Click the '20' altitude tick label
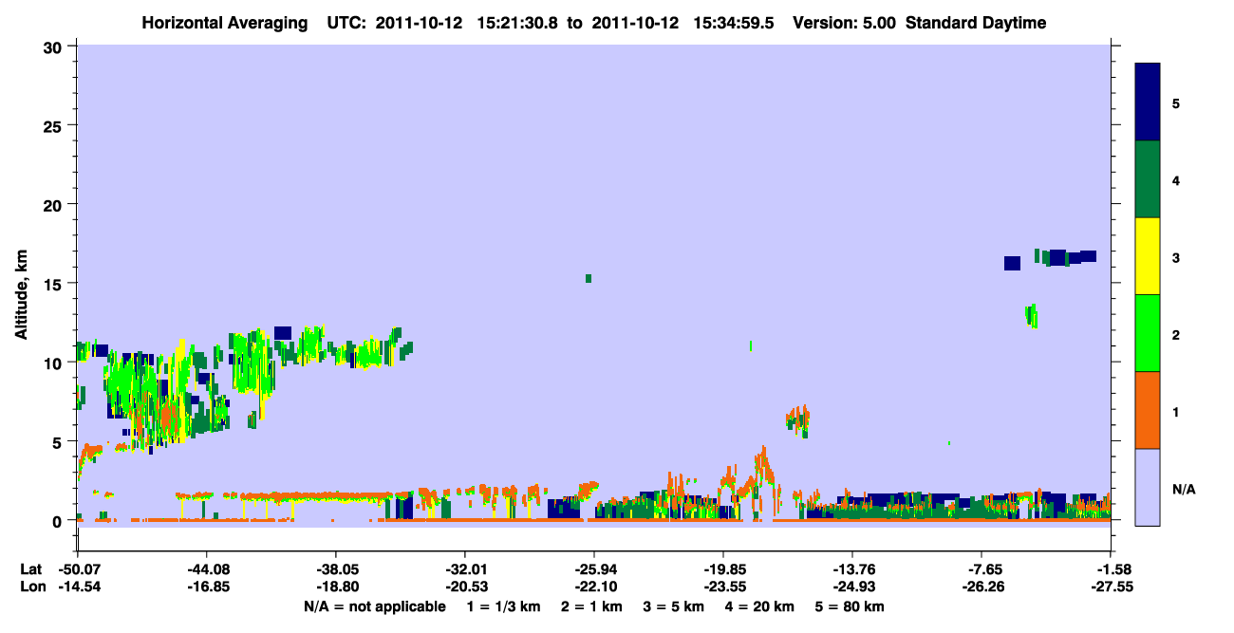This screenshot has width=1234, height=633. [x=54, y=205]
